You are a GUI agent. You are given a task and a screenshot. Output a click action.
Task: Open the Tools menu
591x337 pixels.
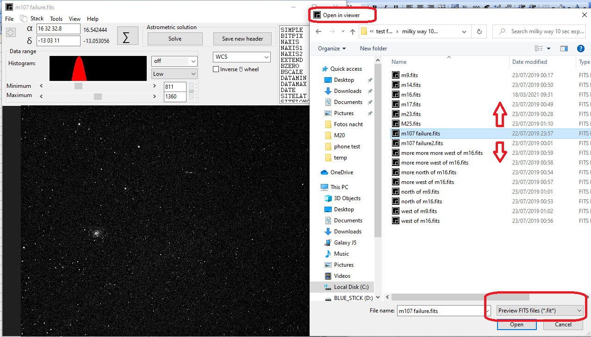[x=56, y=19]
